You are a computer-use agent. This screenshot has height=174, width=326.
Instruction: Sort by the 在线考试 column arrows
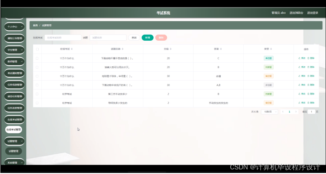click(72, 49)
